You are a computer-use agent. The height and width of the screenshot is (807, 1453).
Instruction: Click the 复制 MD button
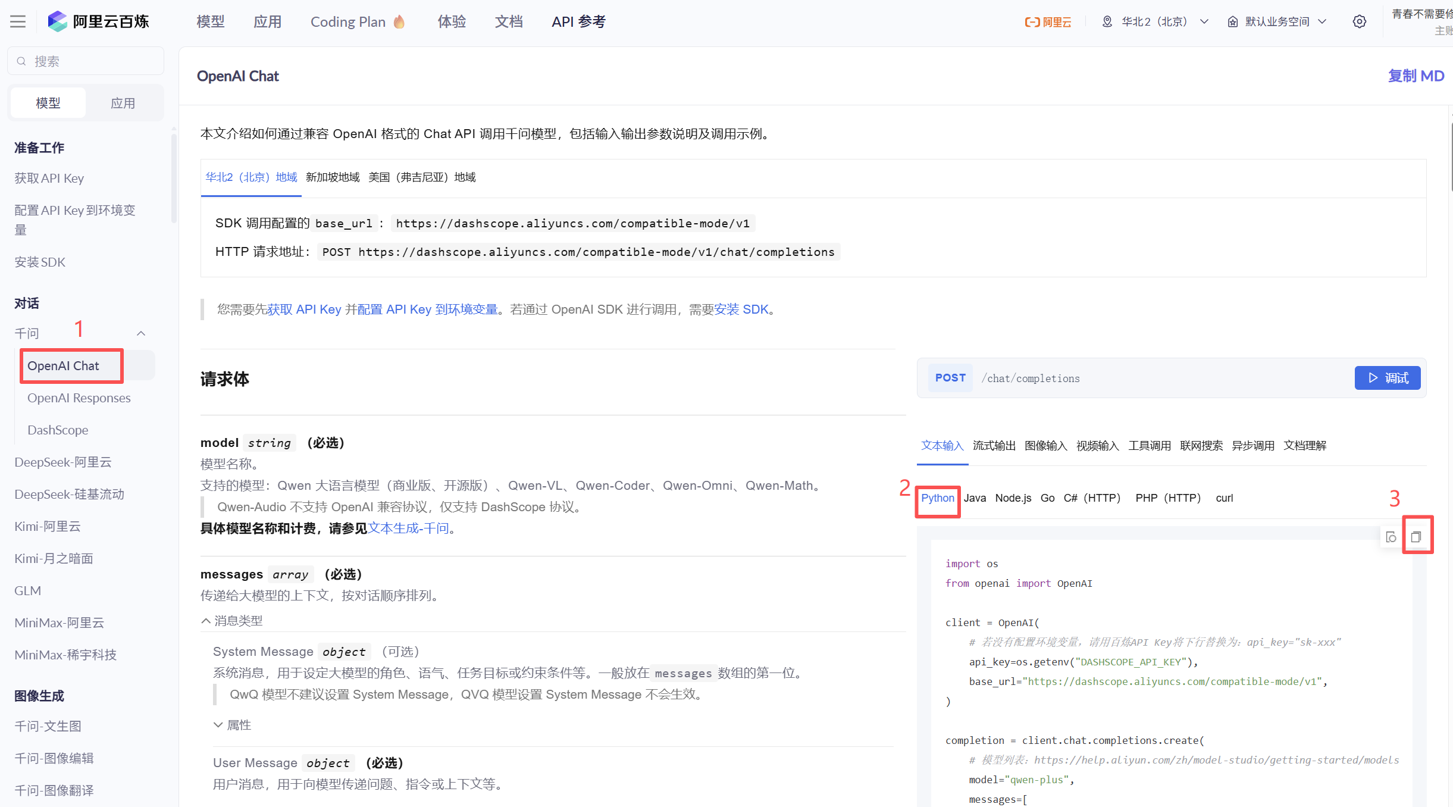coord(1416,76)
